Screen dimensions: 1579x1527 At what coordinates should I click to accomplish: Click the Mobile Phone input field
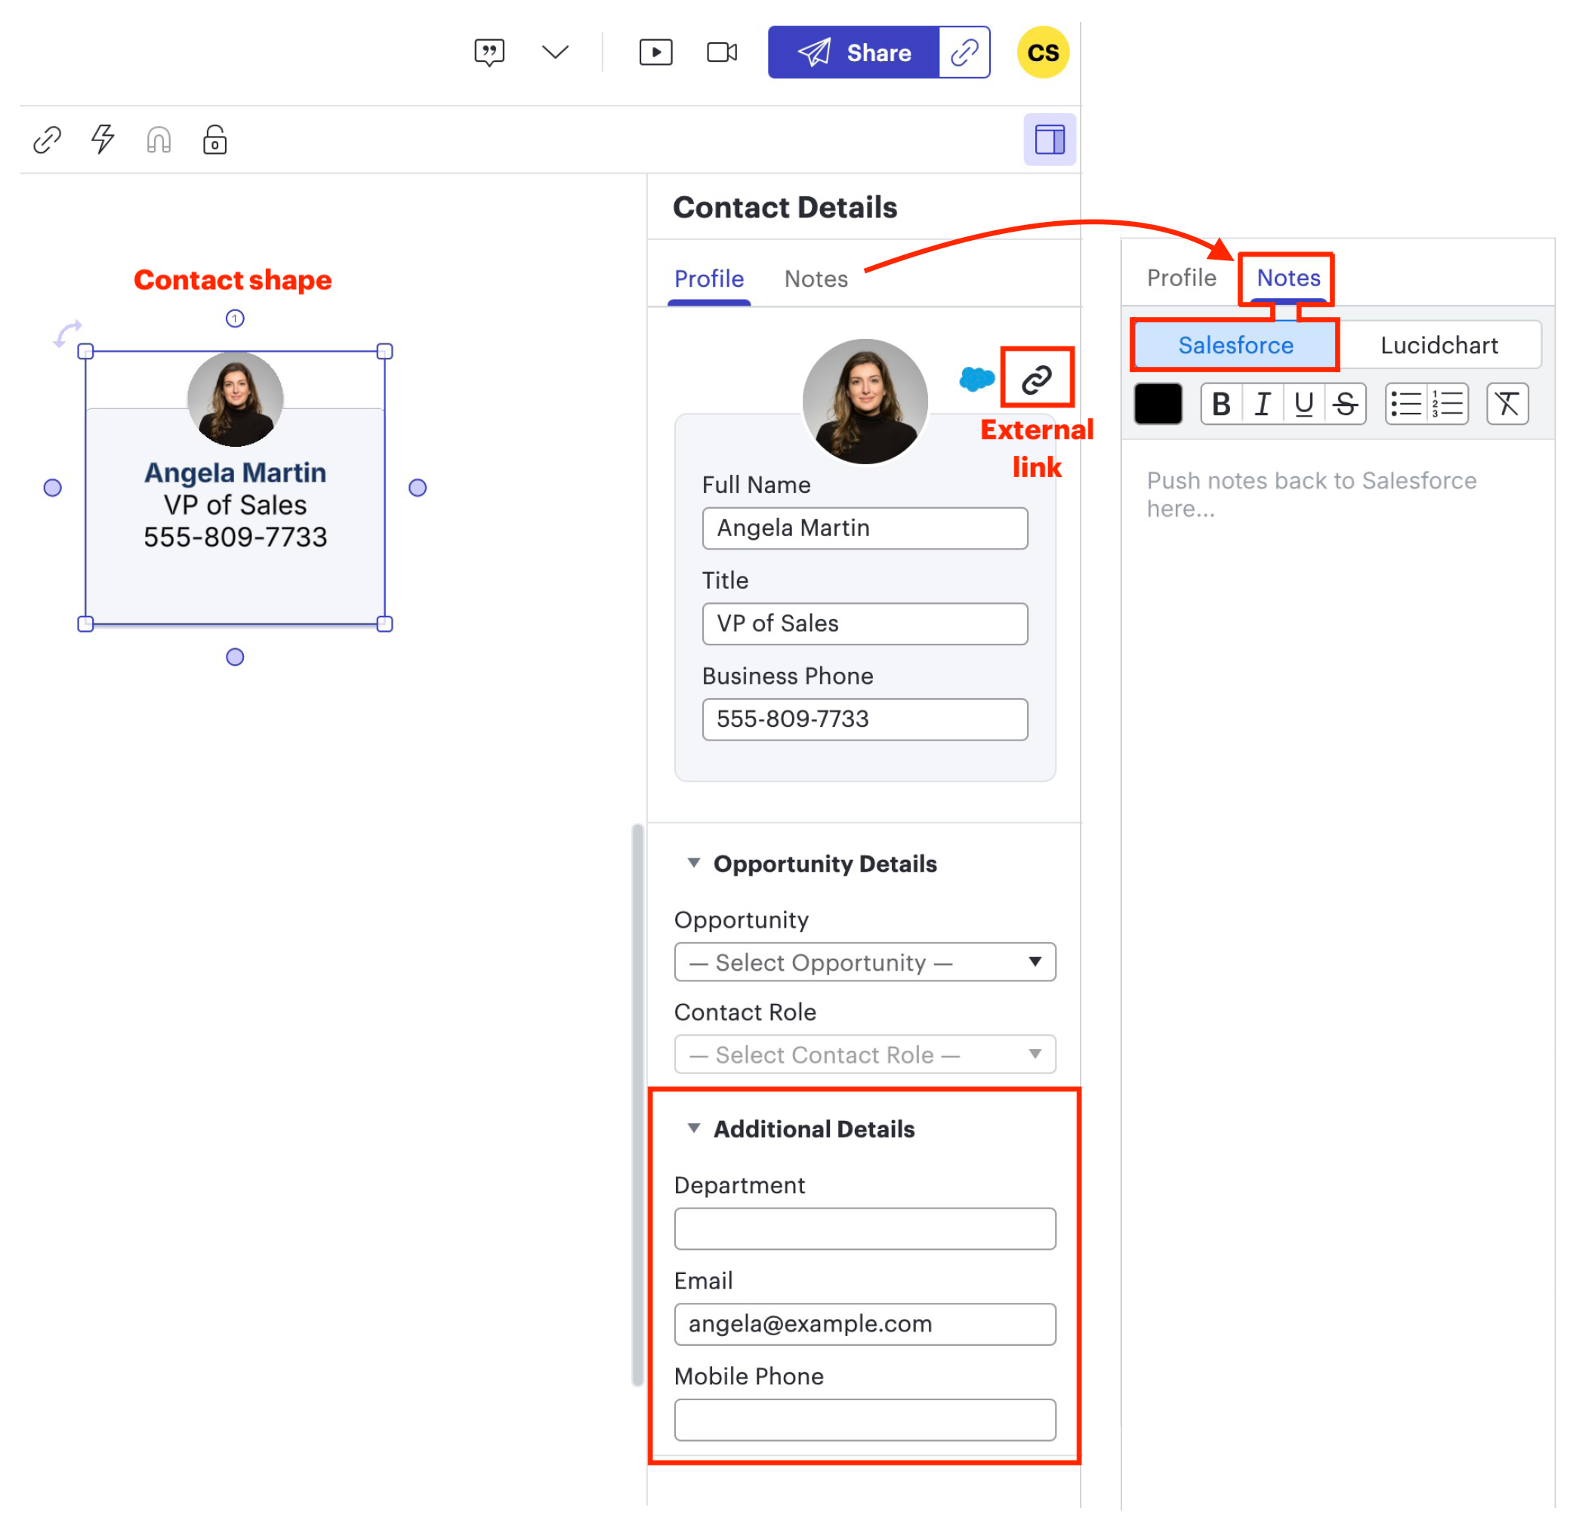(x=865, y=1420)
